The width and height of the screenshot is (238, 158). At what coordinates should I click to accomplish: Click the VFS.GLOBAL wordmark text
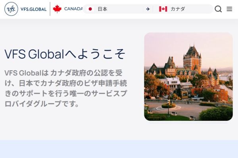[33, 9]
